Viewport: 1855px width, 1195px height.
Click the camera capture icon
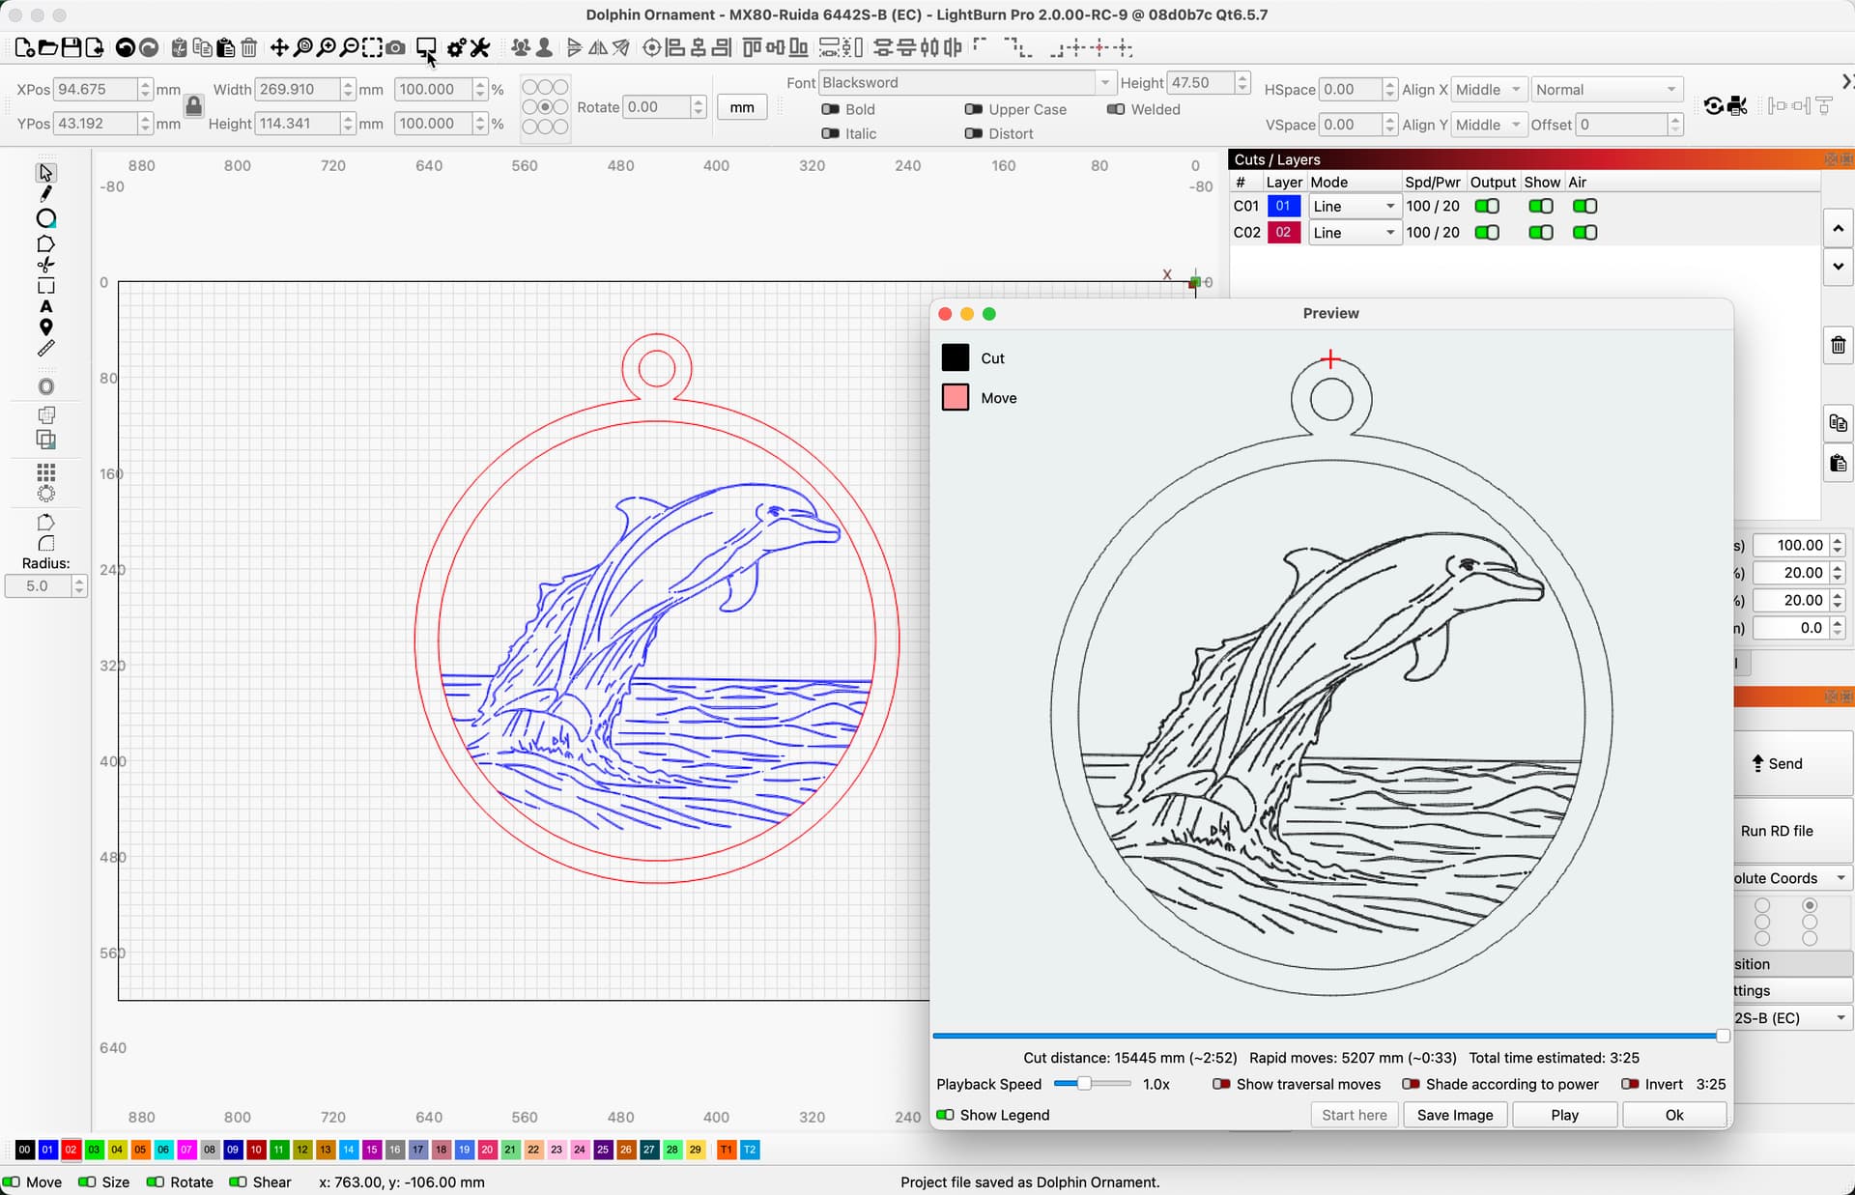[395, 47]
